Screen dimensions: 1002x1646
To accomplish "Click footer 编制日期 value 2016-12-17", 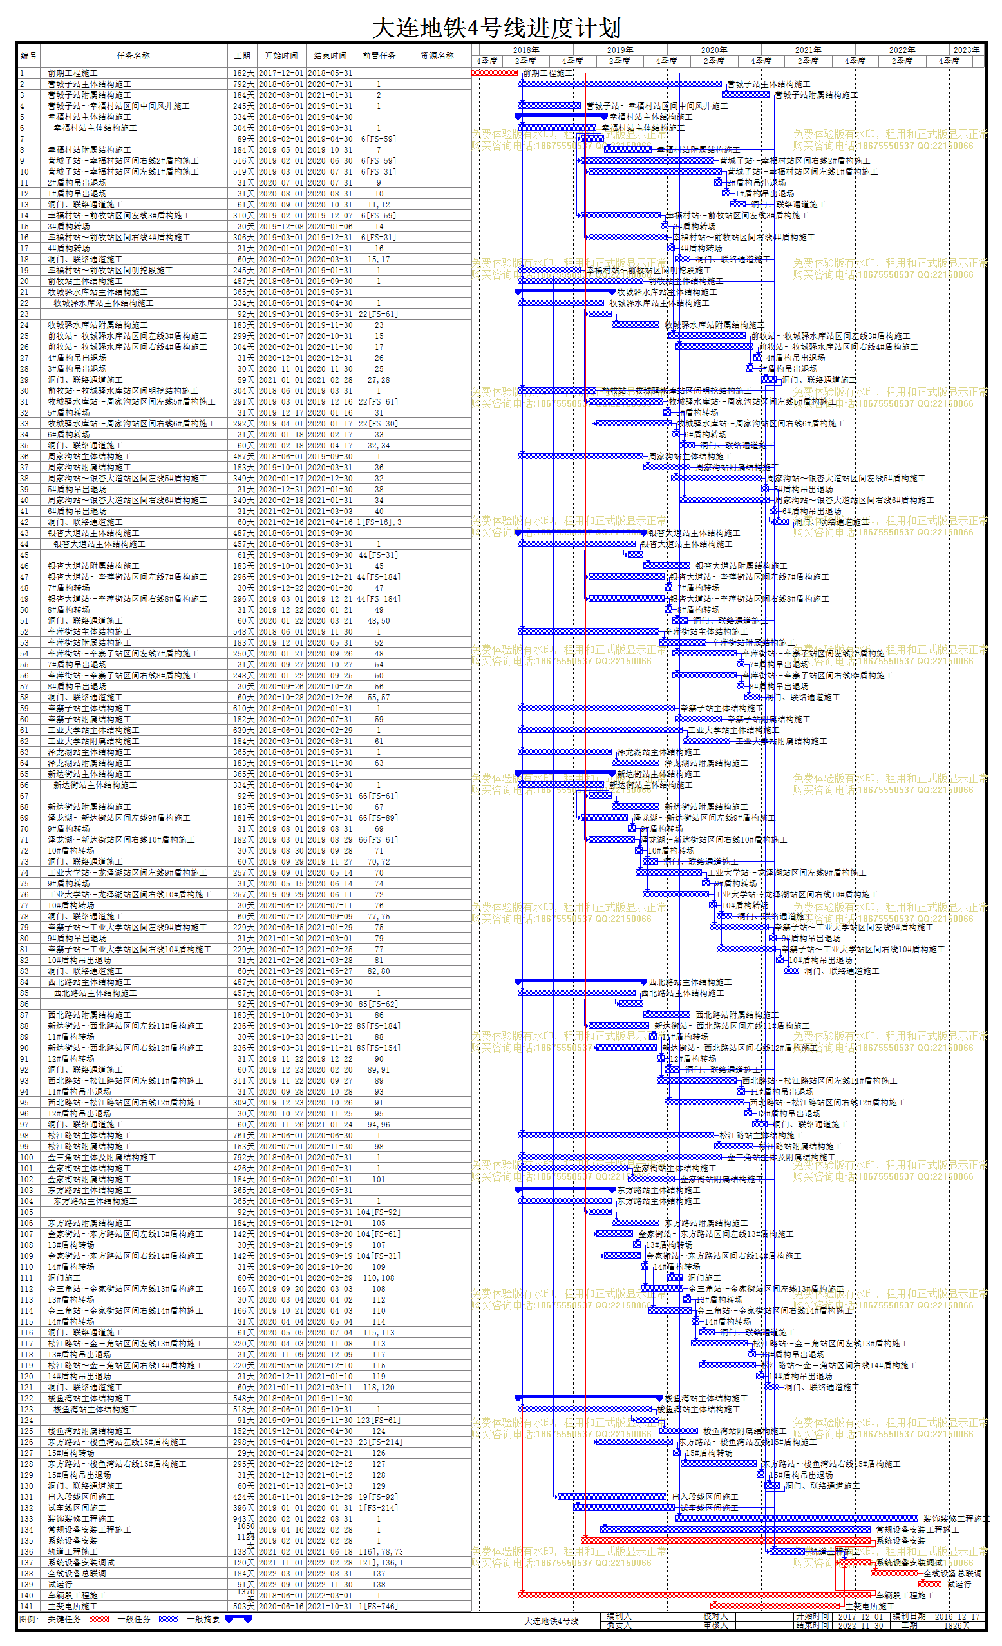I will click(x=958, y=1616).
